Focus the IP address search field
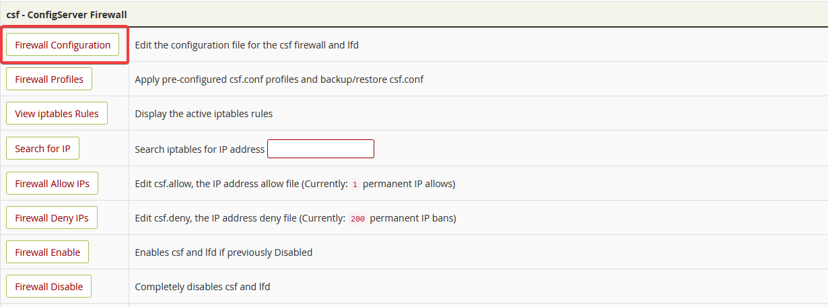 coord(320,149)
